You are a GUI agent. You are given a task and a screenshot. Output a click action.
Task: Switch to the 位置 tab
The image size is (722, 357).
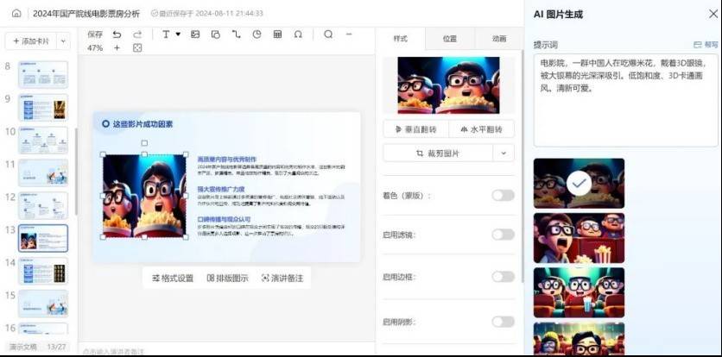(450, 39)
